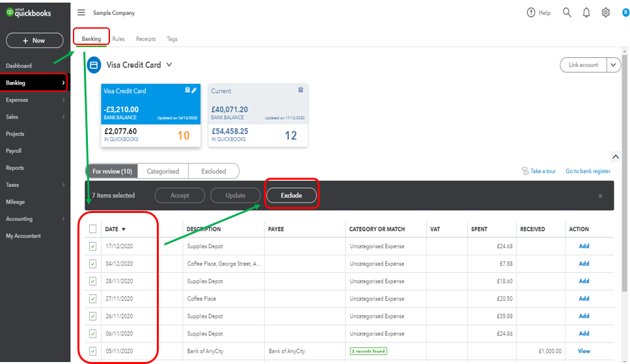The height and width of the screenshot is (364, 630).
Task: Open the Help question mark icon
Action: pyautogui.click(x=531, y=12)
